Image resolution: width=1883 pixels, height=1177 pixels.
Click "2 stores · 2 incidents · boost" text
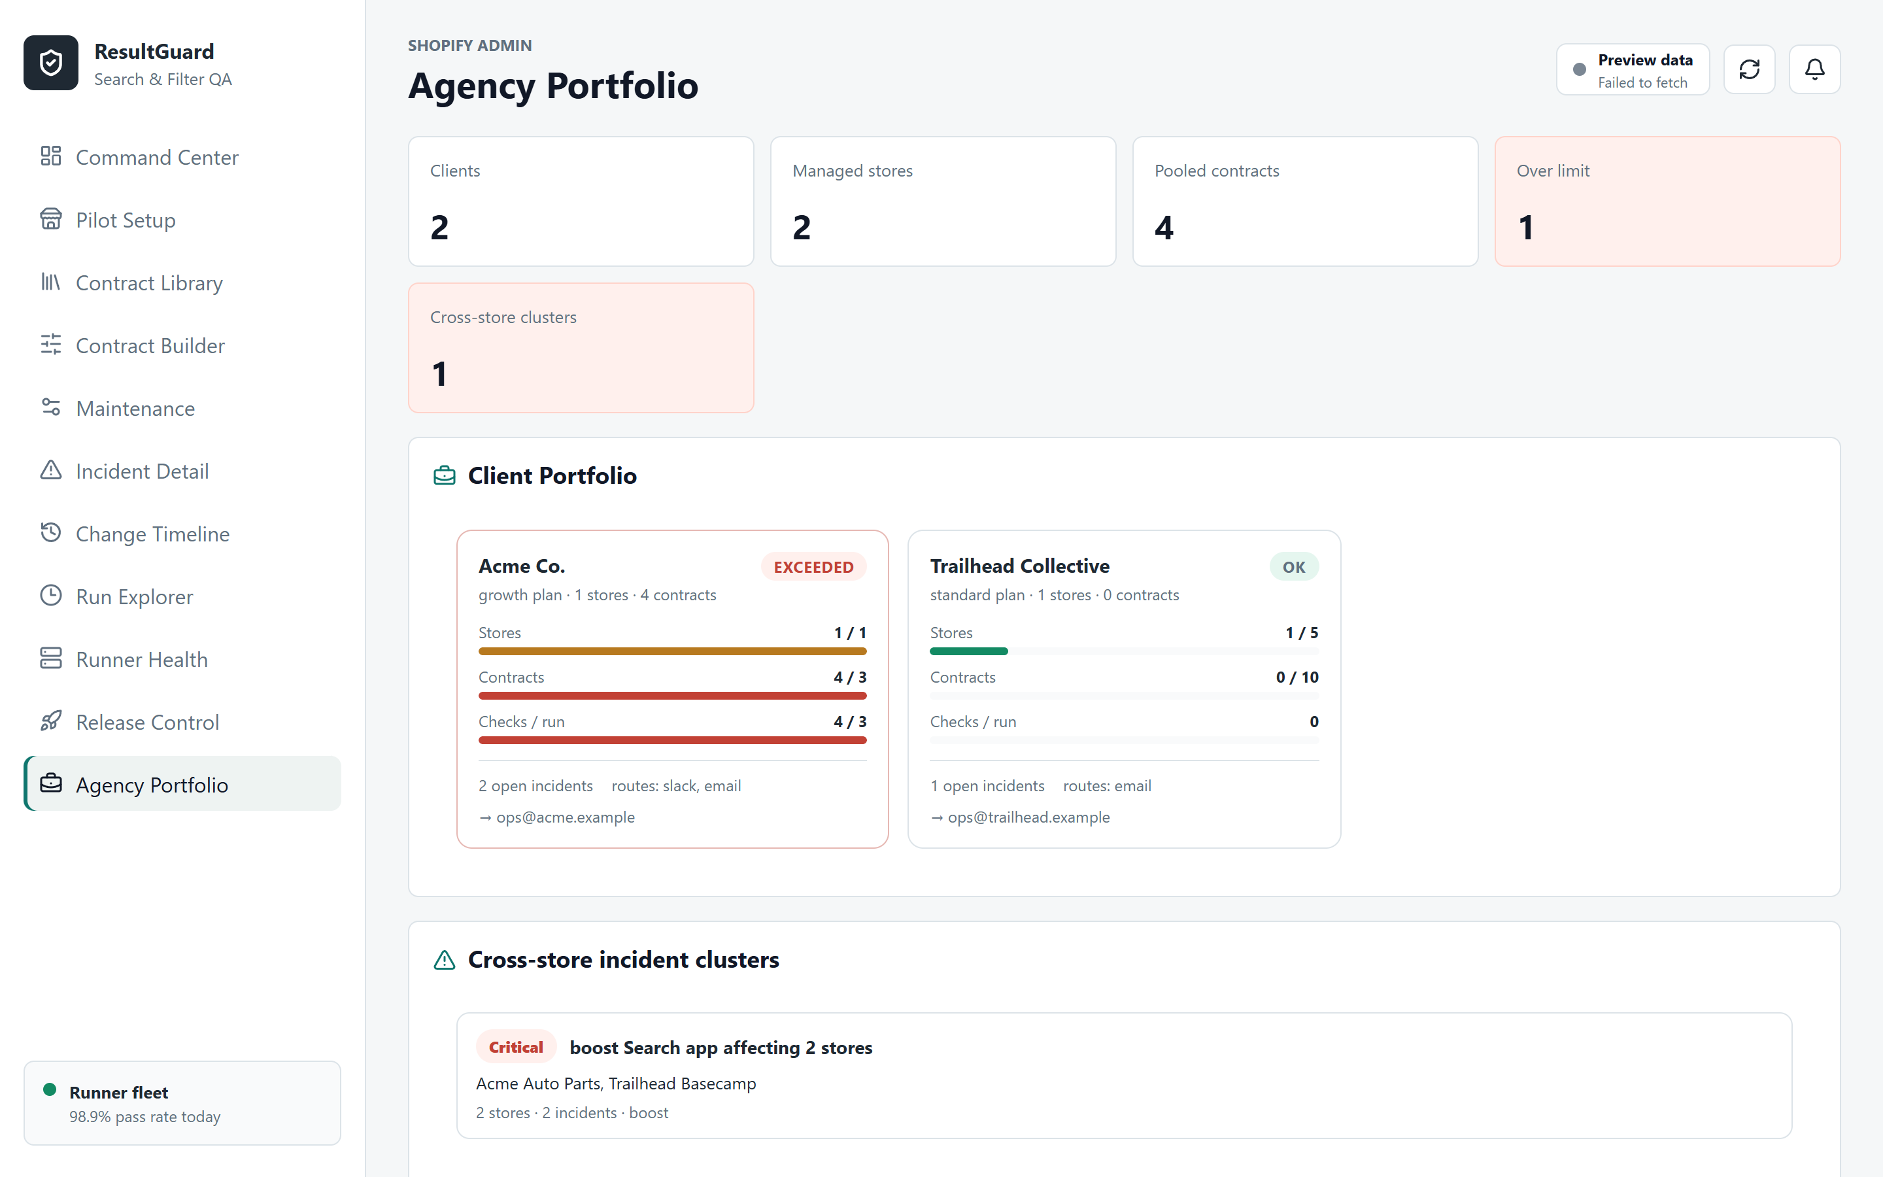point(573,1113)
